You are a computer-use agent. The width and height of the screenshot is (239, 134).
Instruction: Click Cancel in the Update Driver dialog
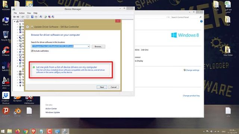click(x=114, y=87)
